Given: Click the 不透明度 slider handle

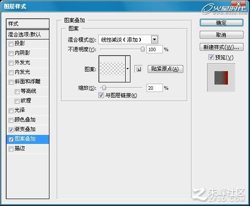Looking at the screenshot, I should pyautogui.click(x=143, y=49).
